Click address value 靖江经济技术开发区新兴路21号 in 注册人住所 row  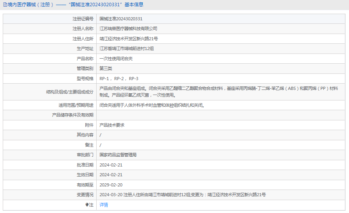click(129, 39)
